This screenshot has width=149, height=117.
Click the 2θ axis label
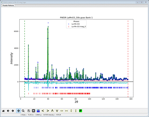(76, 102)
